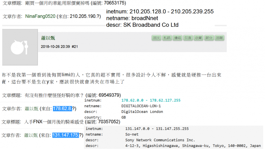The image size is (265, 149).
Task: Click poster name 蕭以甄 beside the avatar
Action: point(48,38)
